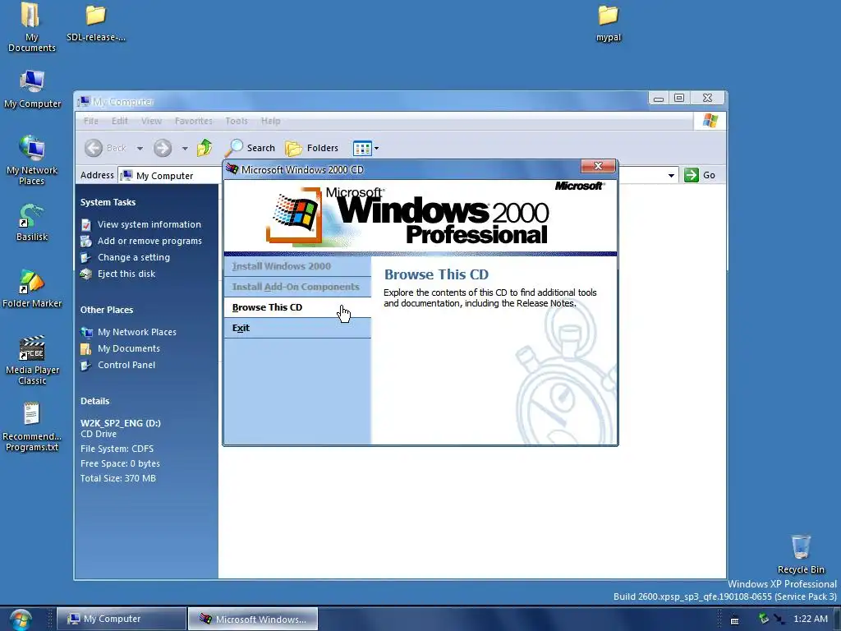841x631 pixels.
Task: Click the green shield tray icon
Action: pyautogui.click(x=764, y=619)
